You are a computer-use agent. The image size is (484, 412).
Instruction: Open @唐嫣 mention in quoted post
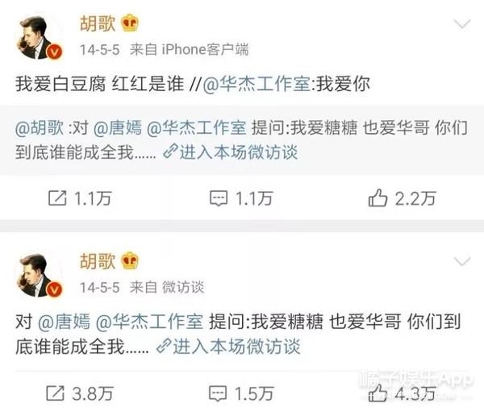pyautogui.click(x=117, y=127)
